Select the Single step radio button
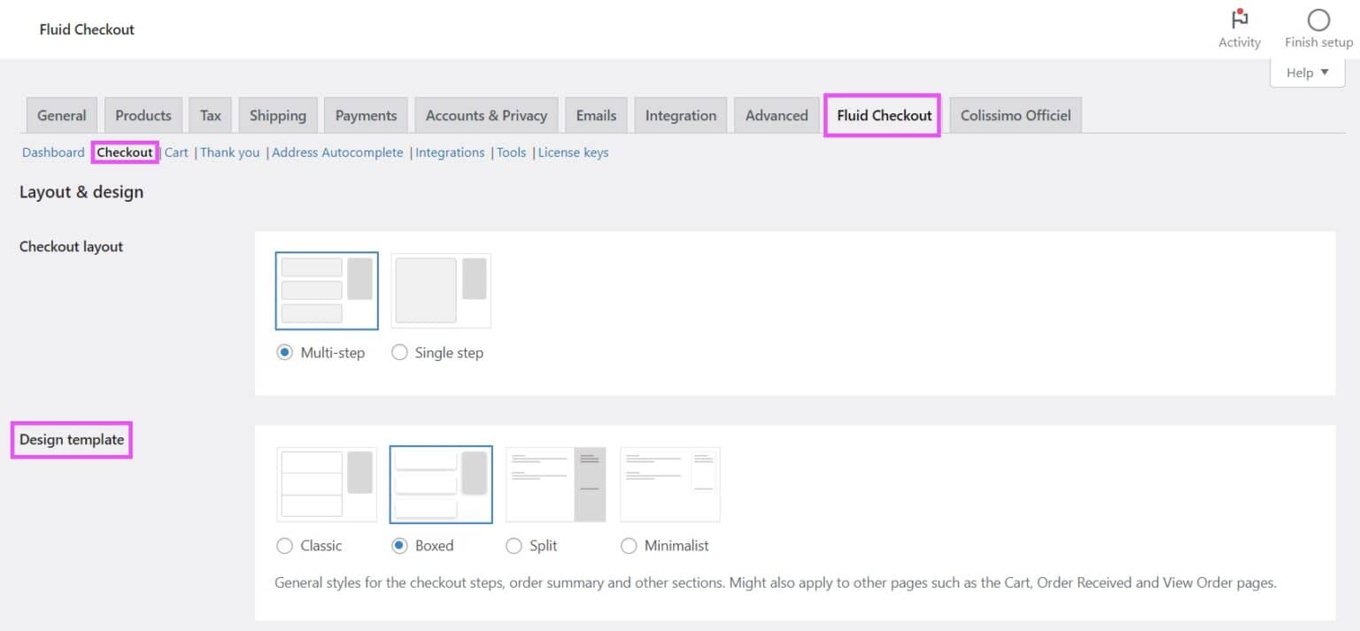 pyautogui.click(x=399, y=352)
